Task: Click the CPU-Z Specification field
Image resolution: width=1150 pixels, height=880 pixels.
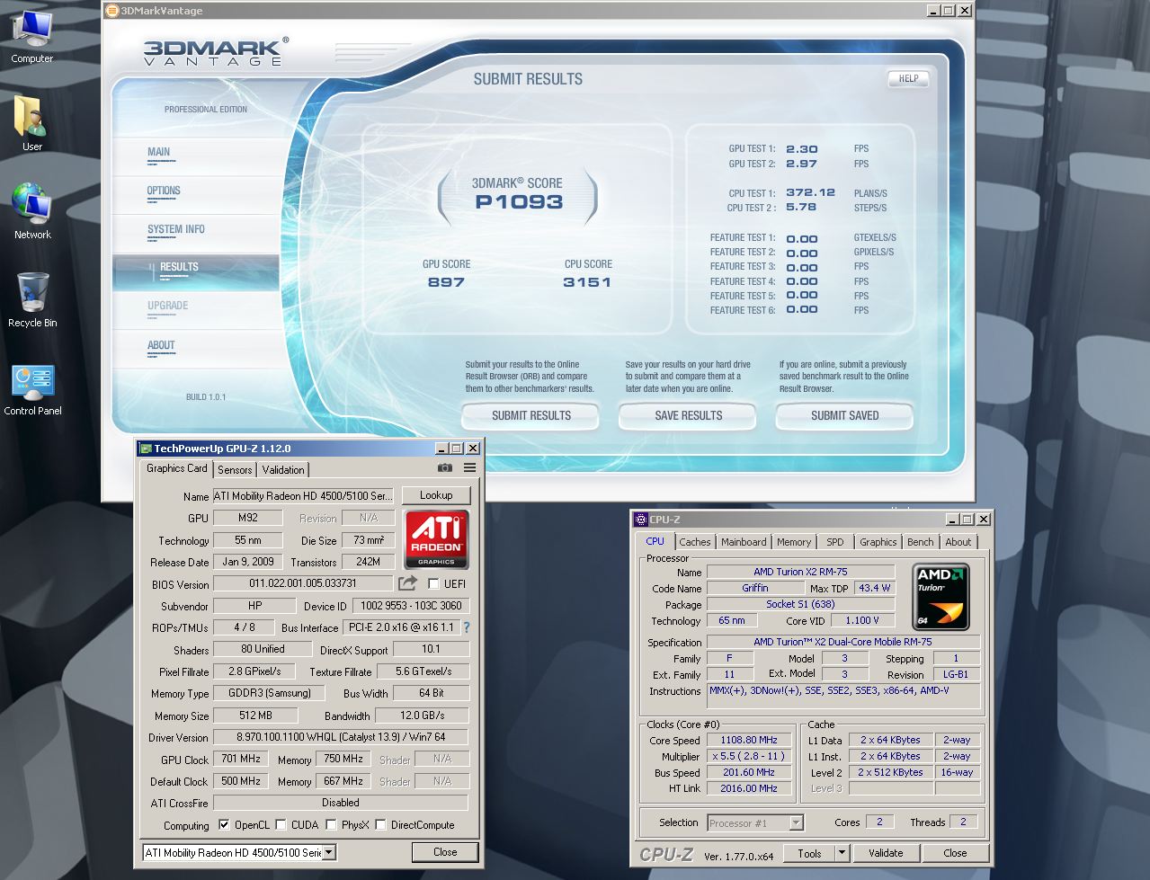Action: [842, 642]
